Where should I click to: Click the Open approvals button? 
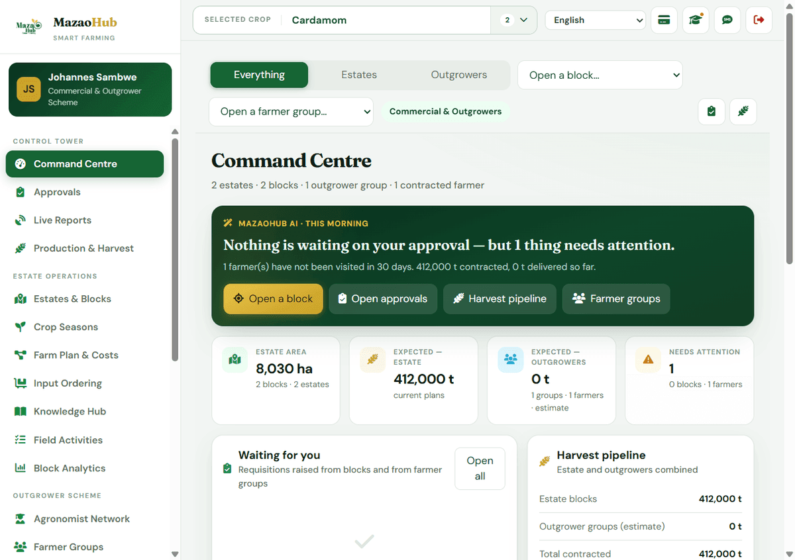coord(383,299)
